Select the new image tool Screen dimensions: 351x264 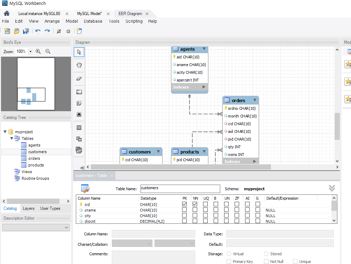[79, 114]
